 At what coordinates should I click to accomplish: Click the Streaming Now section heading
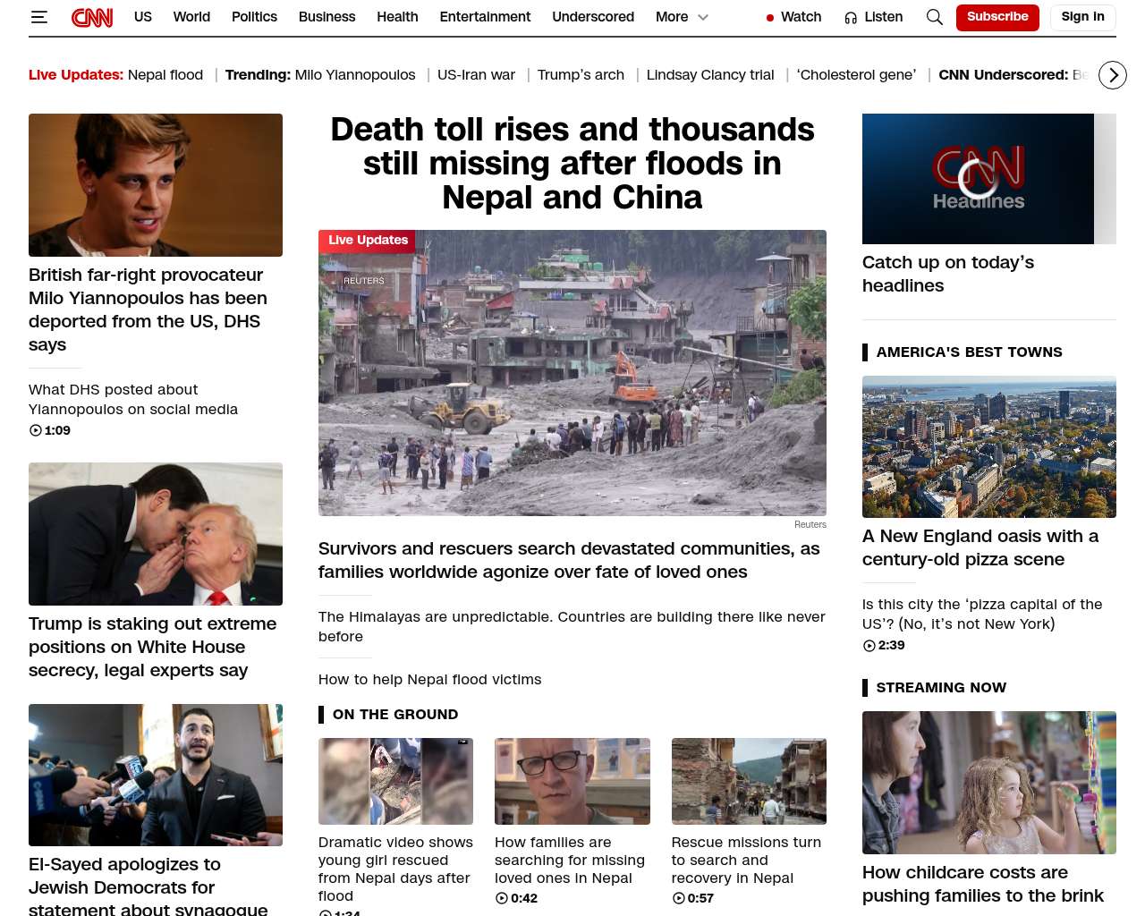(941, 688)
